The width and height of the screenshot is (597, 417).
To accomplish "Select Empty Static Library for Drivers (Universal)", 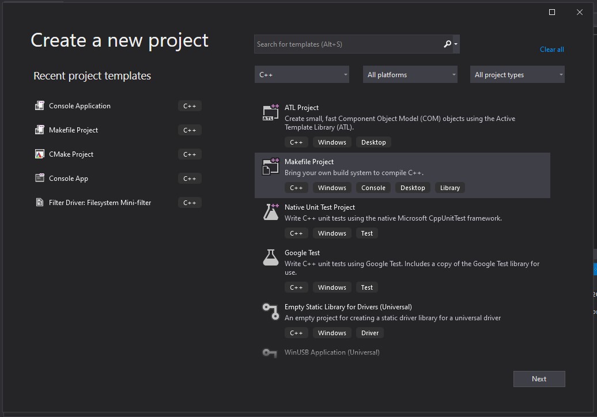I will tap(348, 307).
